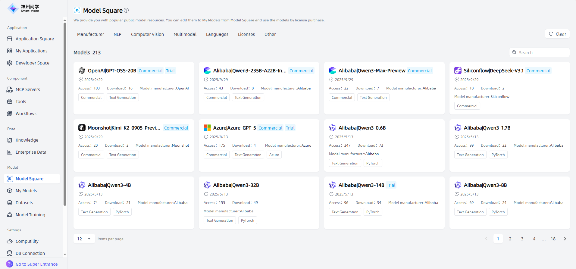This screenshot has height=269, width=576.
Task: Click the Azure-GPT-5 Microsoft logo
Action: coord(207,128)
